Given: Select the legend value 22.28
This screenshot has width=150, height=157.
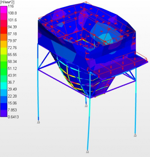Looking at the screenshot, I should [12, 96].
